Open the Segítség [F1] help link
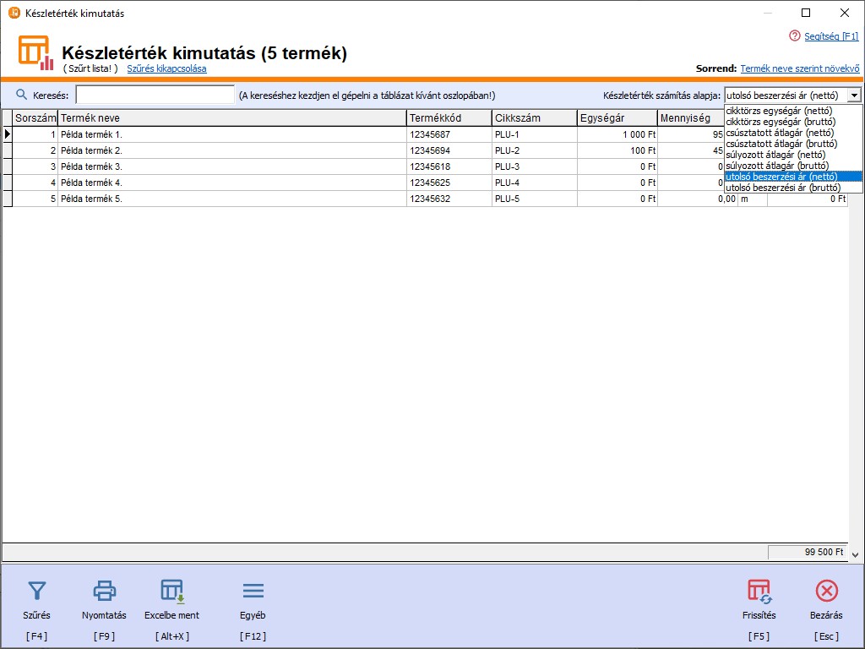Image resolution: width=865 pixels, height=649 pixels. (831, 36)
